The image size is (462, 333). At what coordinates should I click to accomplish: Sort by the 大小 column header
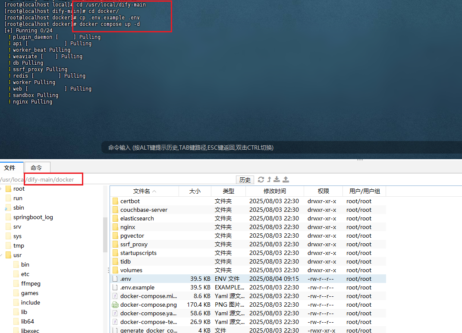[195, 191]
